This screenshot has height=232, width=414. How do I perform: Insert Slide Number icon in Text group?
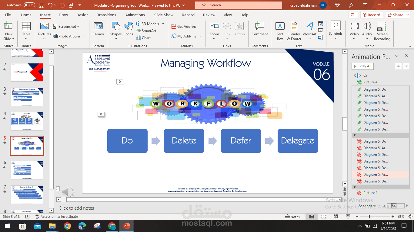tap(321, 31)
